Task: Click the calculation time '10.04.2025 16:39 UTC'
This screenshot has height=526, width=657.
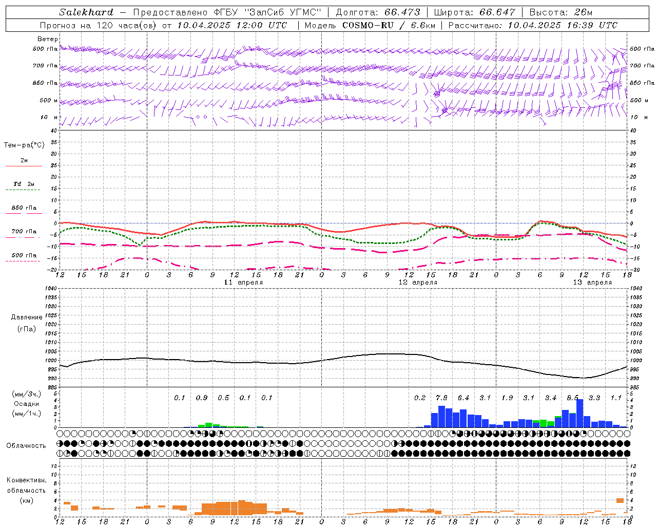Action: pyautogui.click(x=563, y=25)
